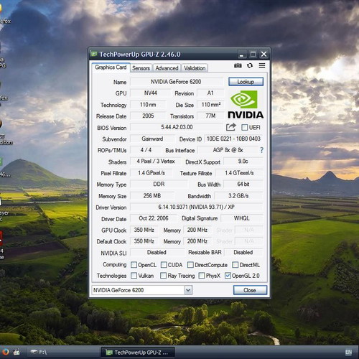Click the Lookup button
Viewport: 359px width, 359px height.
246,82
